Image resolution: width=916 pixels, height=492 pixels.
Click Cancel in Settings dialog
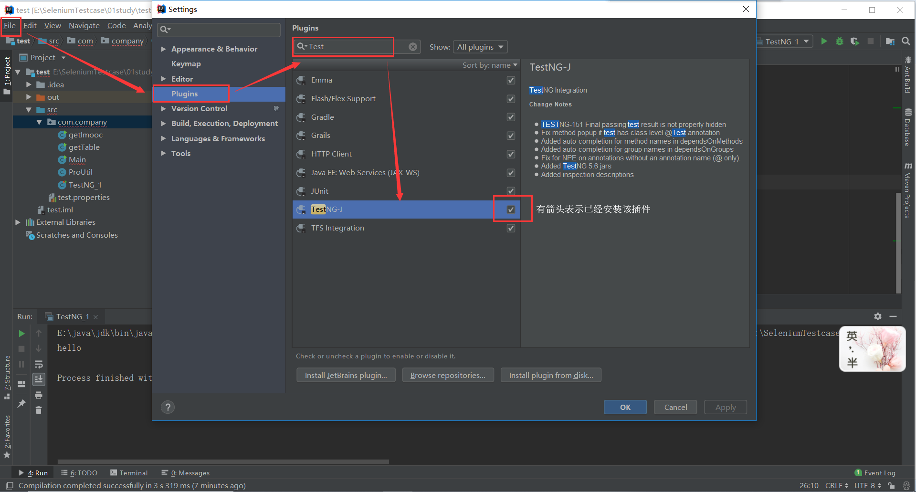(675, 407)
